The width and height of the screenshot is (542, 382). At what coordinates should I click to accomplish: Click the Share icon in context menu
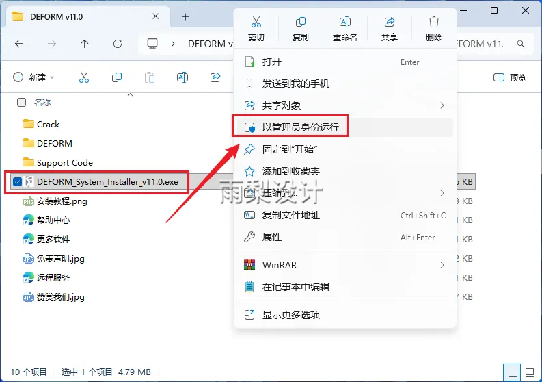(389, 22)
